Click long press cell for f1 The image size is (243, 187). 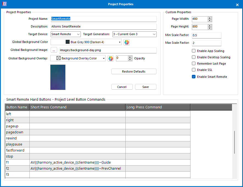(158, 162)
